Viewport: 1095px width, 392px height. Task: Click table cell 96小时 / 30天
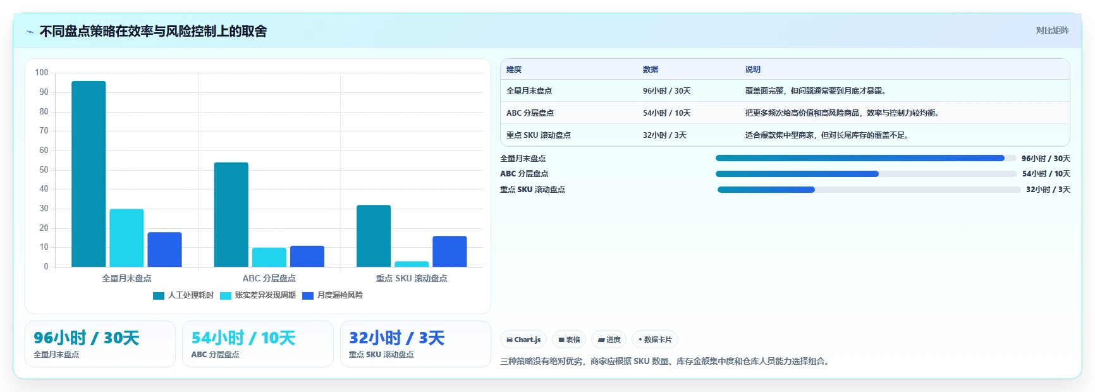(667, 91)
